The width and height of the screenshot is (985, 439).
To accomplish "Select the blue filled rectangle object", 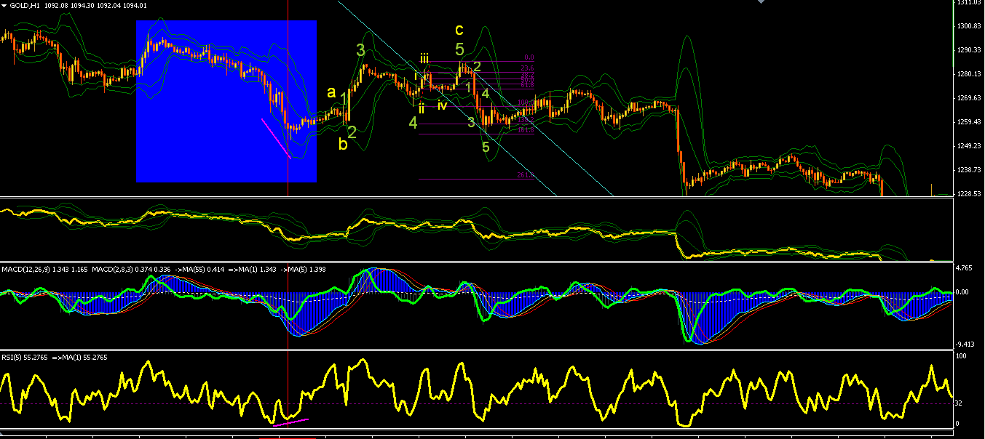I will click(226, 101).
